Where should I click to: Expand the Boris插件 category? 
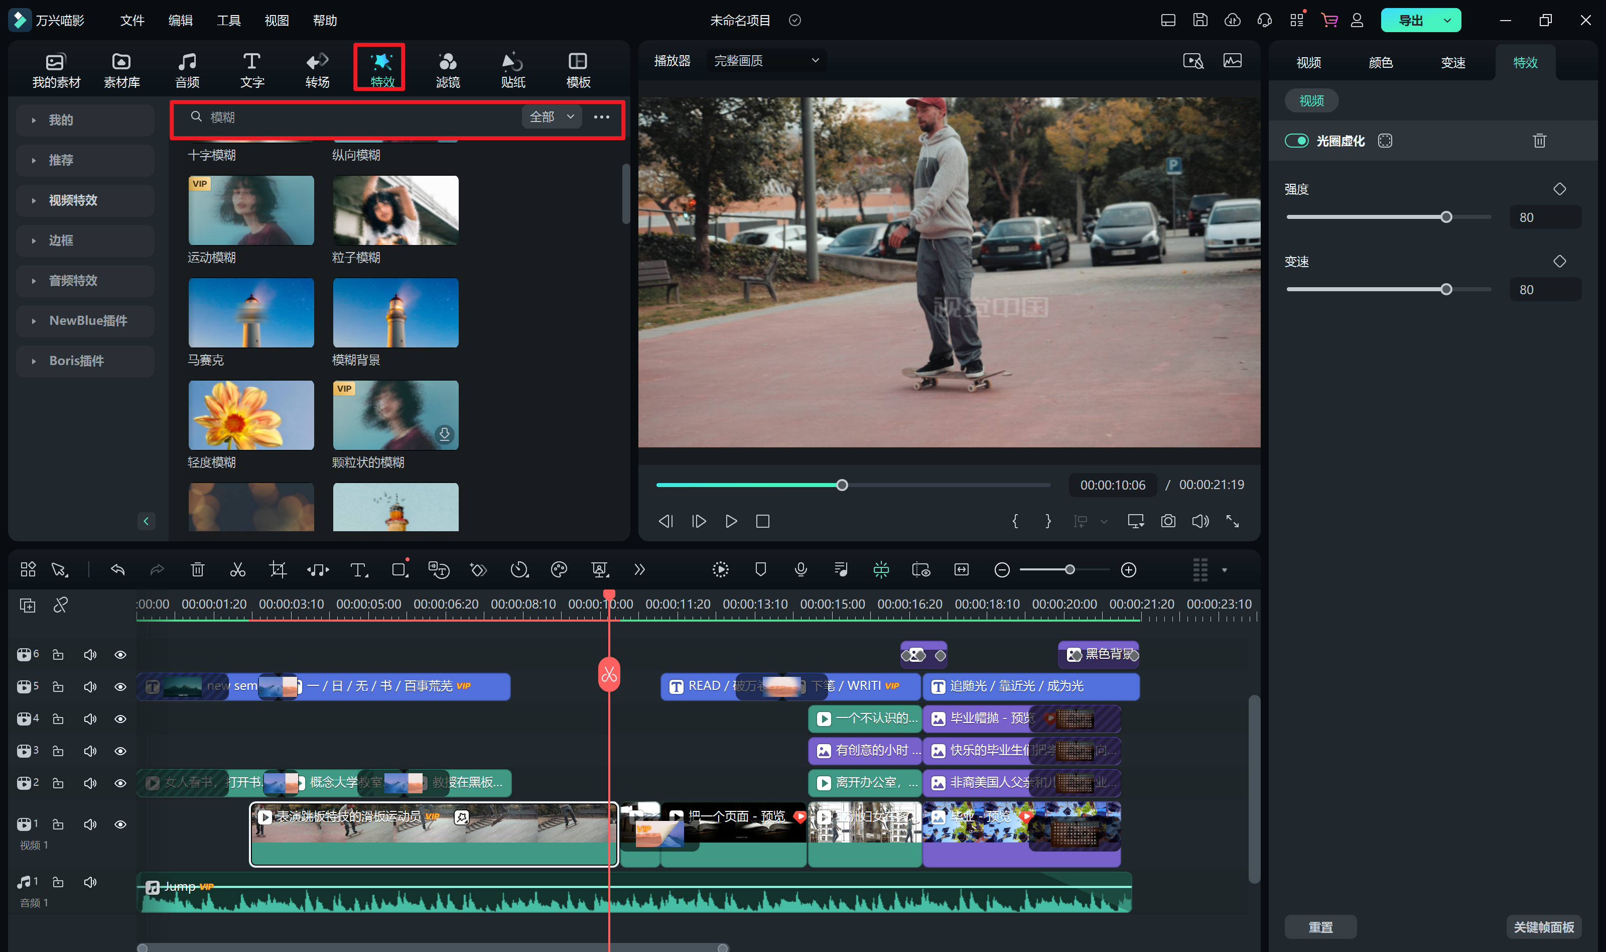point(85,361)
